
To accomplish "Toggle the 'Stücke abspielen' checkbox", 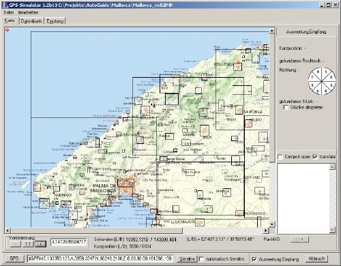I will pos(286,107).
